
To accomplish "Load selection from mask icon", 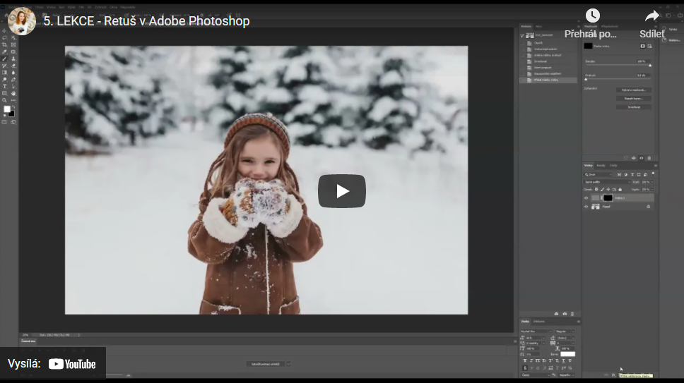I will (626, 158).
